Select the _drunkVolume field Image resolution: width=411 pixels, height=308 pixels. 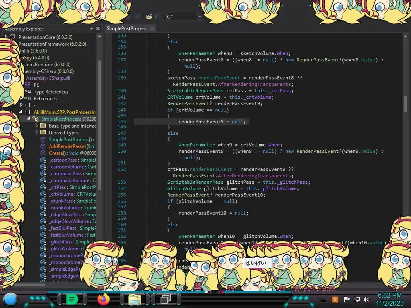[x=73, y=207]
